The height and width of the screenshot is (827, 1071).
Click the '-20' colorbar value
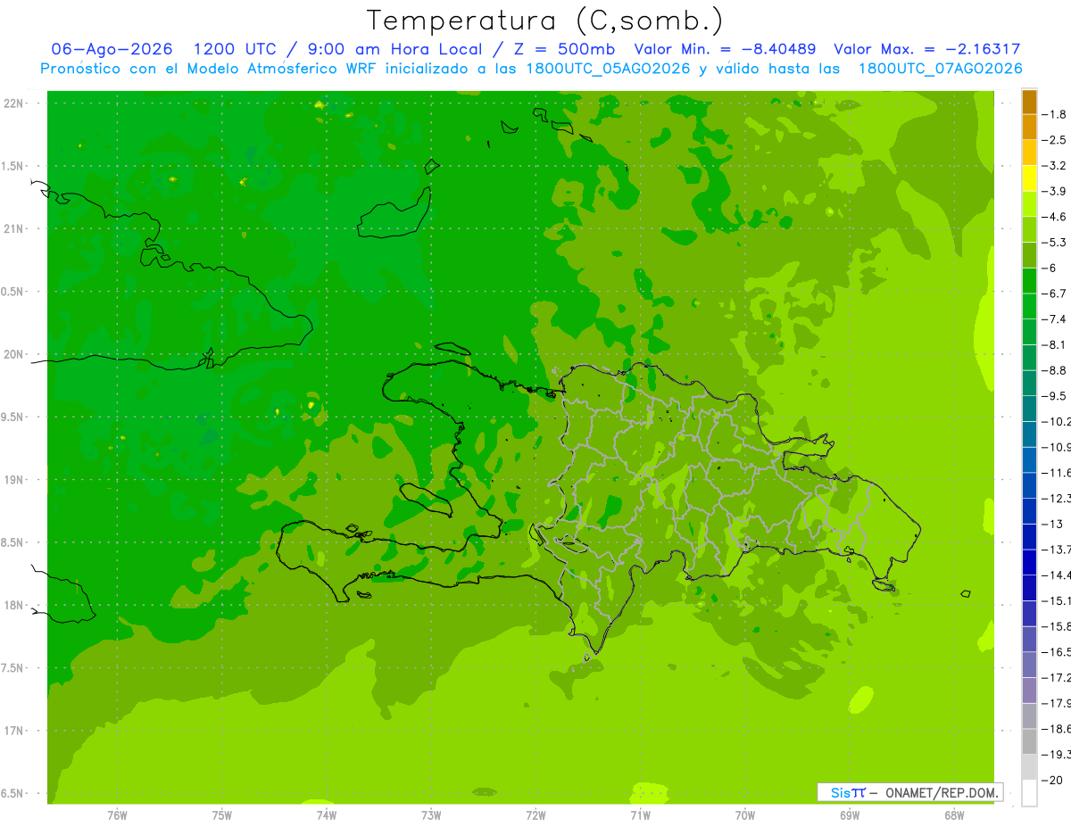(x=1052, y=780)
